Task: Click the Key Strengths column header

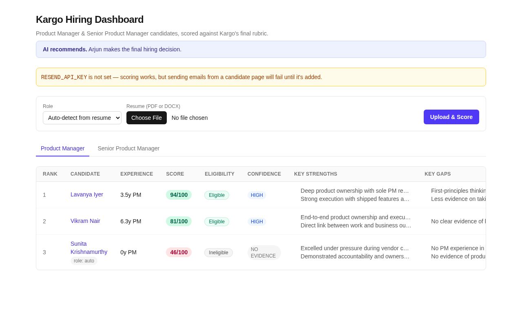Action: pos(316,174)
